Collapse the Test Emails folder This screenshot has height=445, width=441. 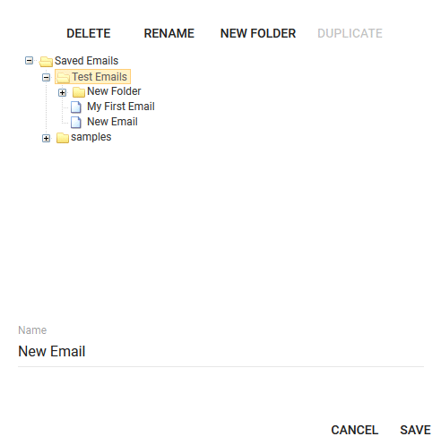(x=46, y=78)
